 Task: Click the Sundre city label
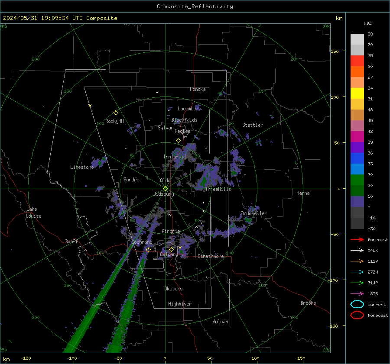(x=131, y=179)
